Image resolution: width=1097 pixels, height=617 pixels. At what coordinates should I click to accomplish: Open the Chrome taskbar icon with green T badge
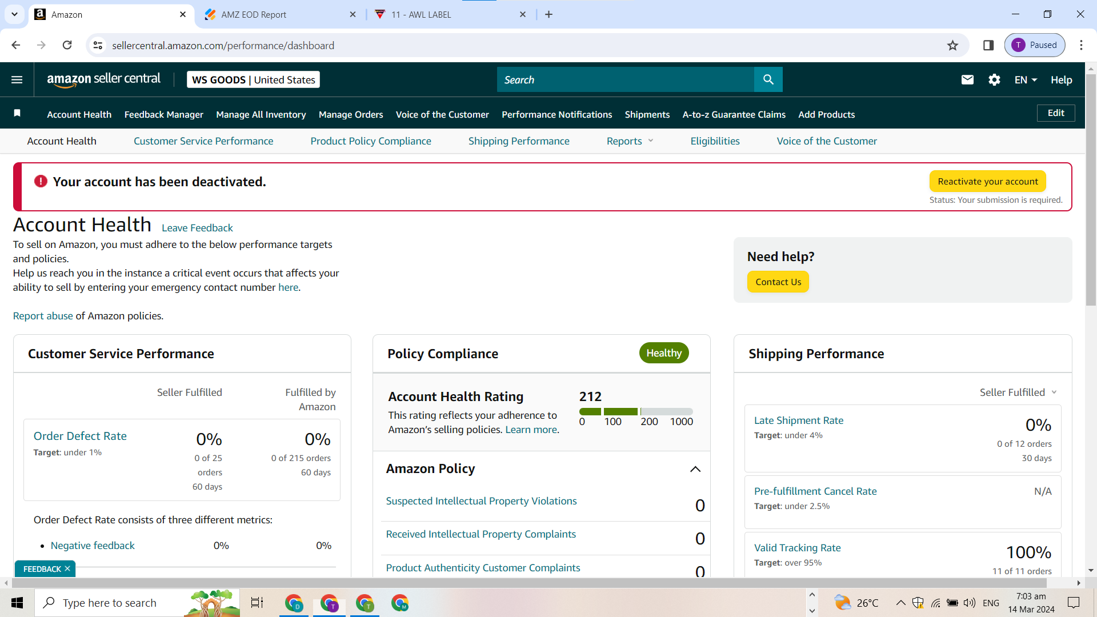pos(365,603)
